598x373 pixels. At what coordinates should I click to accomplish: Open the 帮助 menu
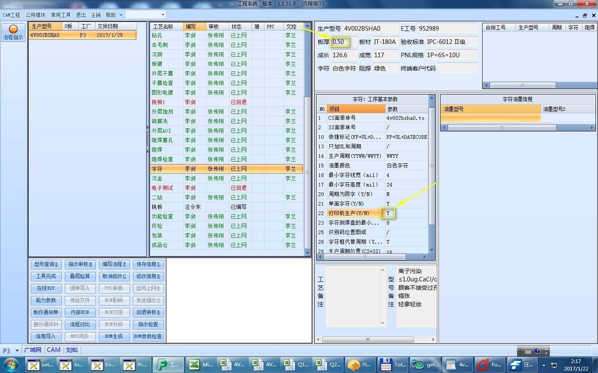point(110,15)
